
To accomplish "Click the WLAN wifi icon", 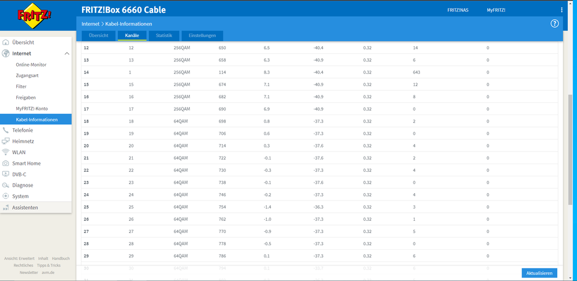I will [x=6, y=152].
